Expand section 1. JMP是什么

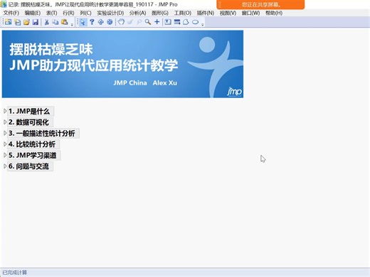[5, 111]
